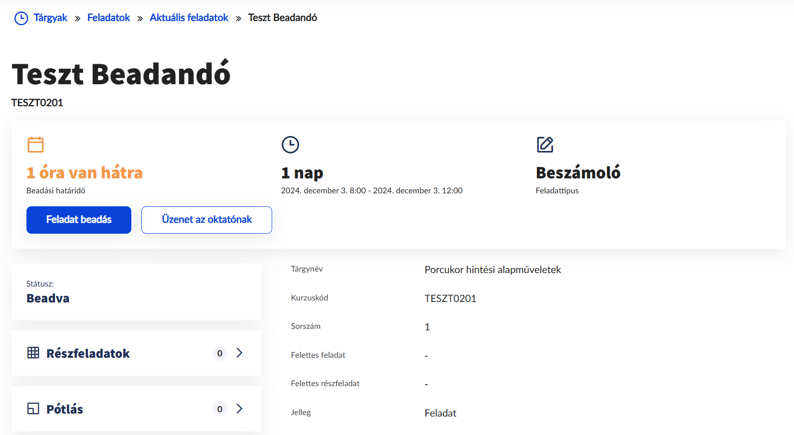
Task: Click the layout icon next to Pótlás
Action: click(x=33, y=409)
